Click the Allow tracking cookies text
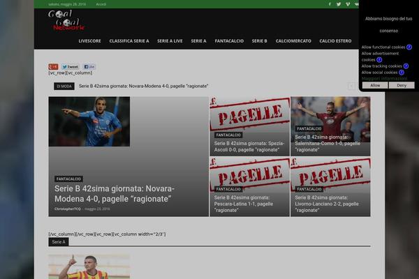The height and width of the screenshot is (279, 419). 381,66
